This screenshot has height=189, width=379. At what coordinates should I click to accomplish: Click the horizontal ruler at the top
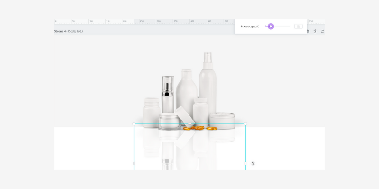pyautogui.click(x=144, y=21)
